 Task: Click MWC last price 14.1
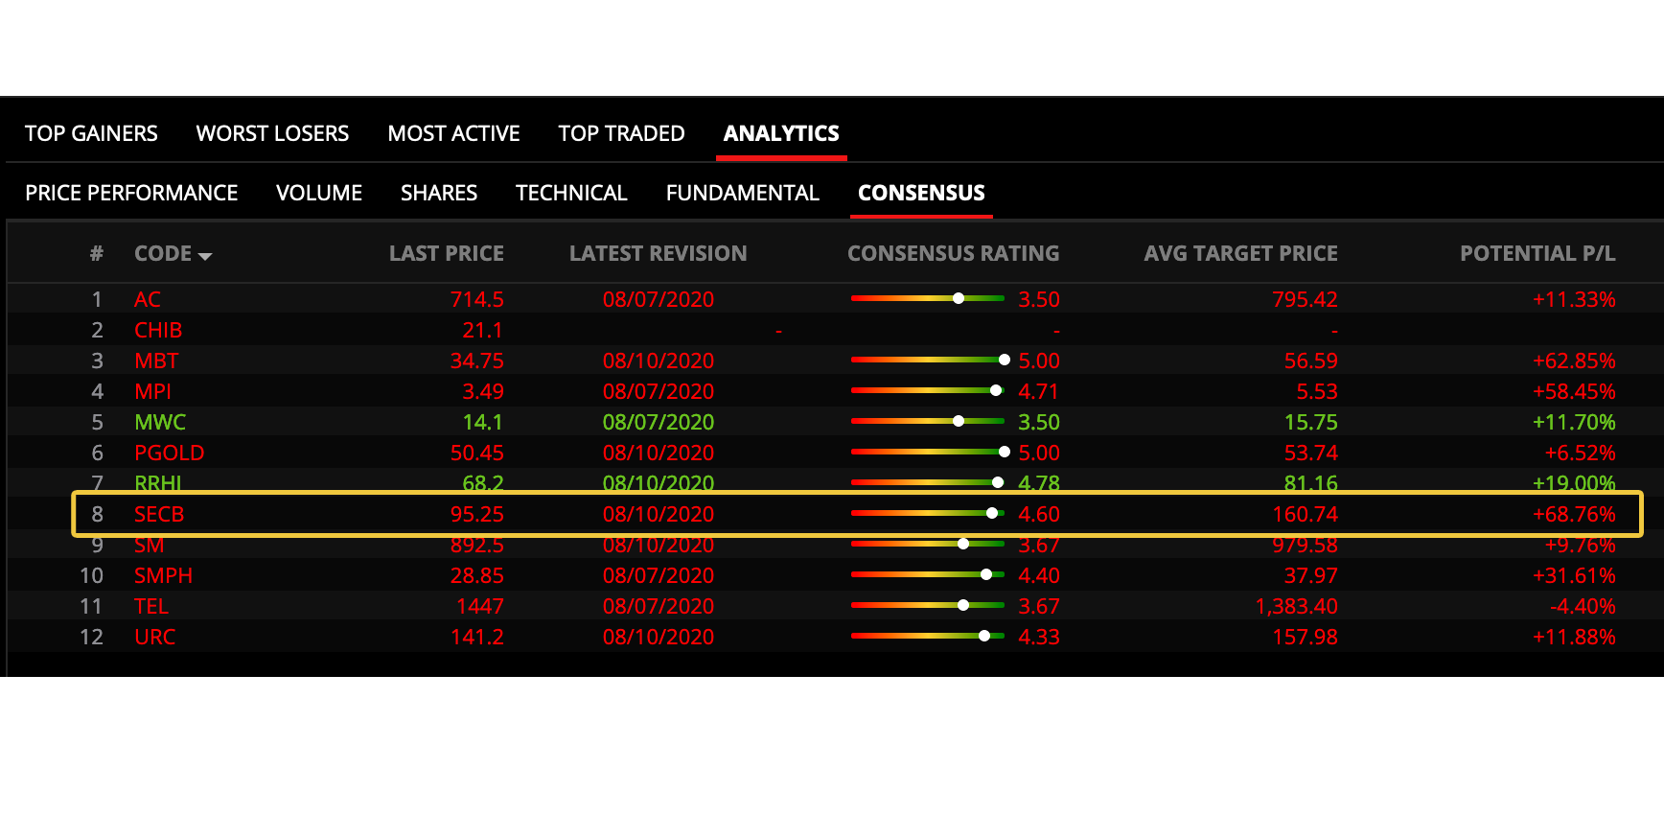tap(483, 422)
